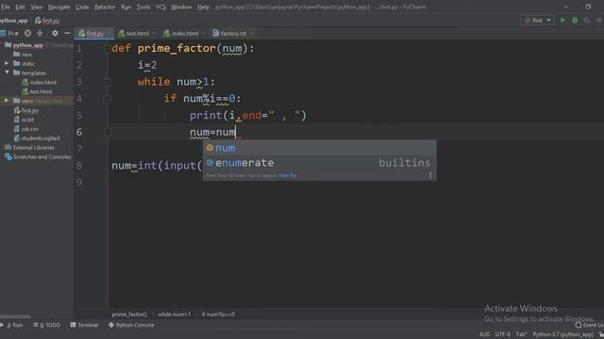Collapse the def prime_factor fold marker on line 1

click(x=107, y=48)
